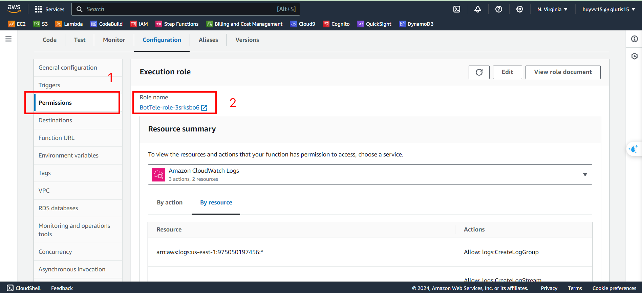Open the hexagon tutorials panel icon

click(x=635, y=56)
